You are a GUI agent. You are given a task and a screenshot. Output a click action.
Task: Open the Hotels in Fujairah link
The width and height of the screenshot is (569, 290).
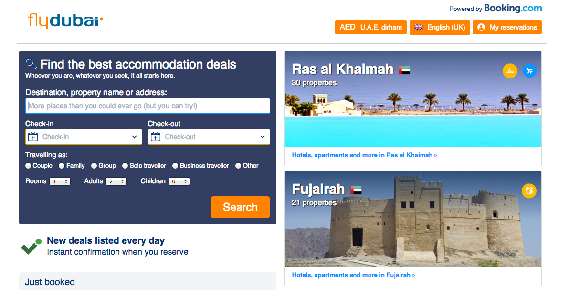[353, 275]
